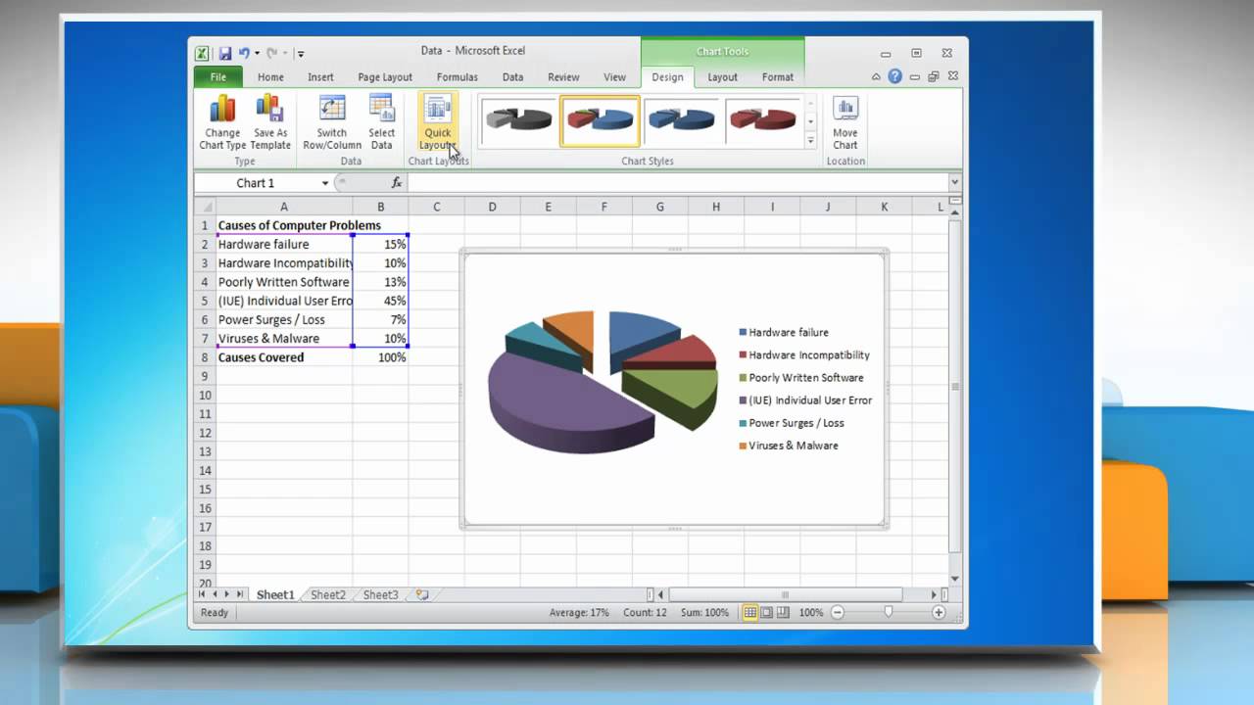The height and width of the screenshot is (705, 1254).
Task: Click 'Viruses & Malware' legend entry
Action: pyautogui.click(x=789, y=446)
